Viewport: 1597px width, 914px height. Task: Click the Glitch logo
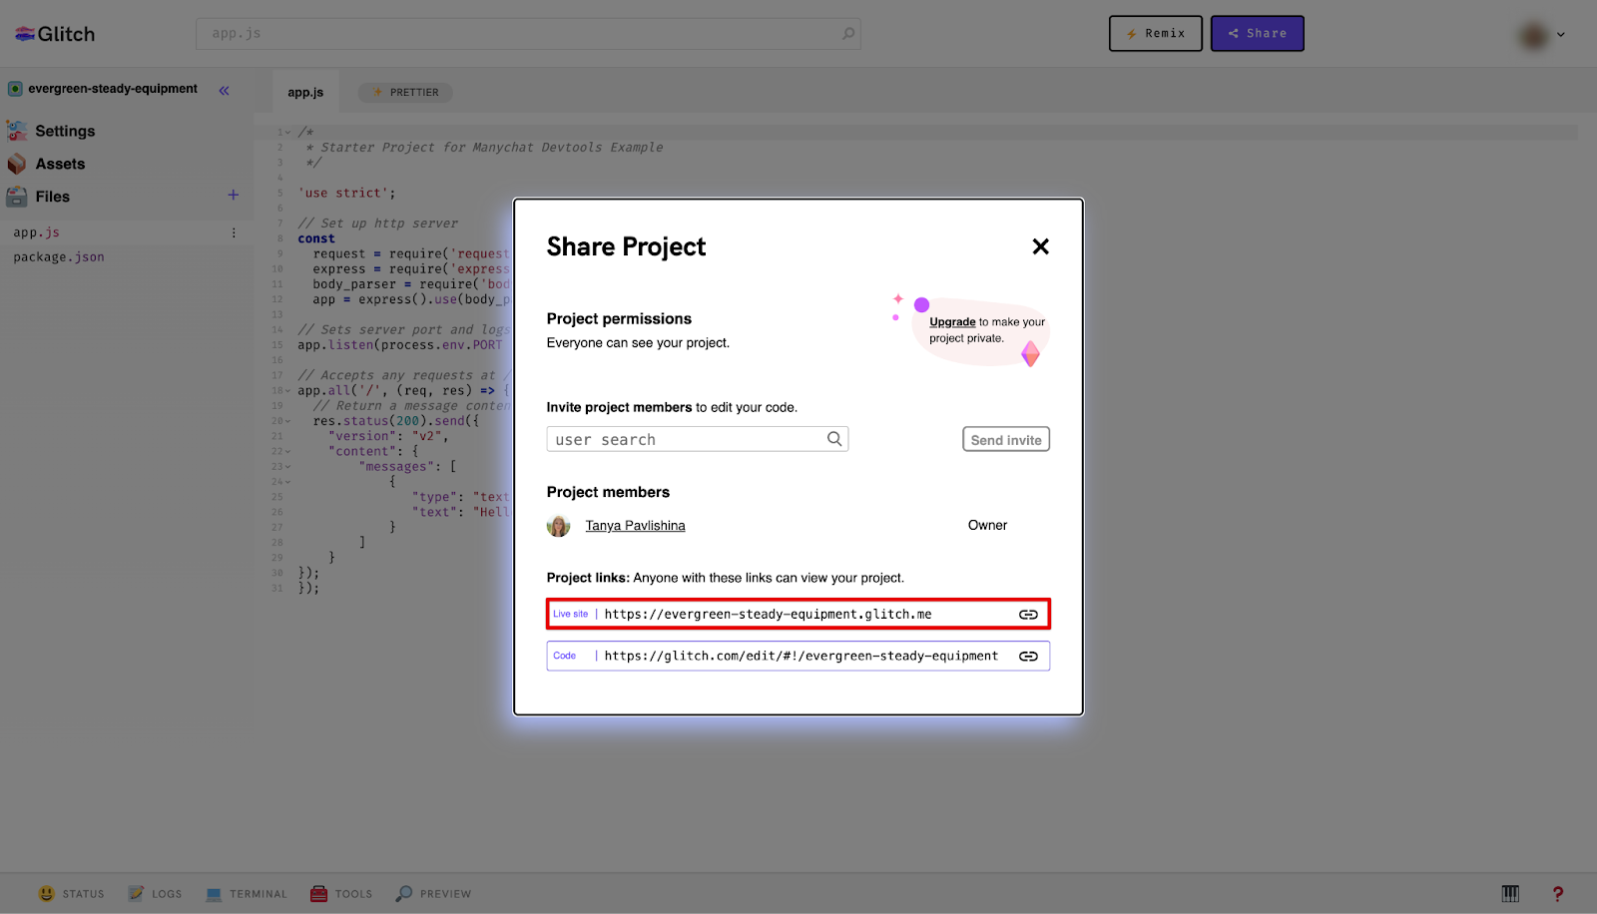coord(55,34)
